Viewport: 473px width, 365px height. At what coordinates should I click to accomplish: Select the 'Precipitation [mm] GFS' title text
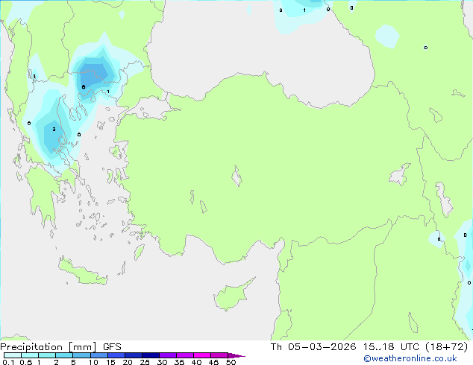coord(60,347)
